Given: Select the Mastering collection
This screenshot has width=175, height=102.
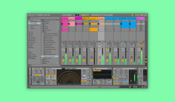Looking at the screenshot, I should [35, 28].
